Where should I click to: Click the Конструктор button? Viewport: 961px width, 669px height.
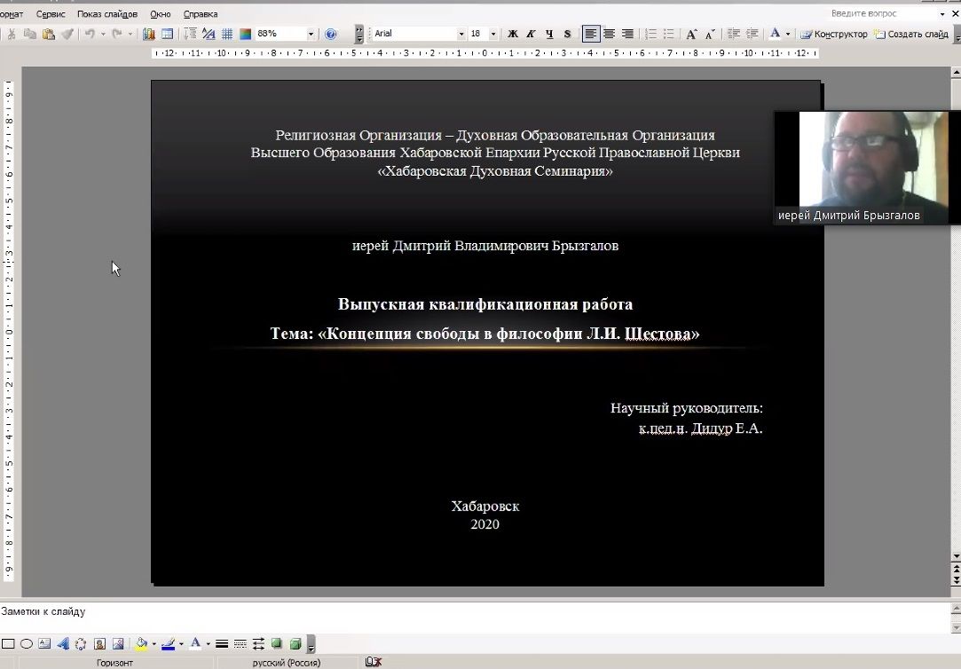tap(834, 34)
